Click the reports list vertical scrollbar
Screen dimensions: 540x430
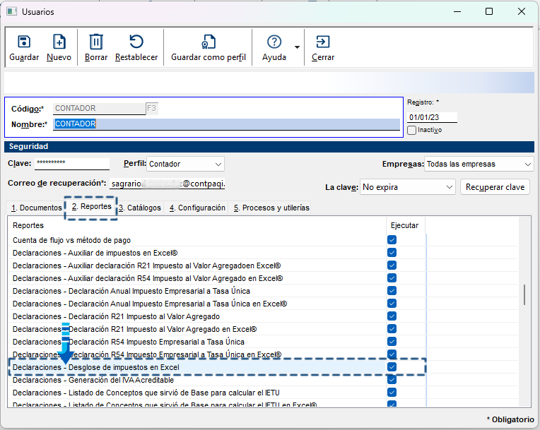pos(524,294)
